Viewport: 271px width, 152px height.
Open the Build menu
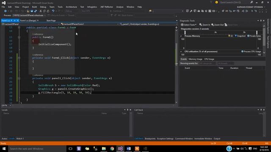[34, 7]
